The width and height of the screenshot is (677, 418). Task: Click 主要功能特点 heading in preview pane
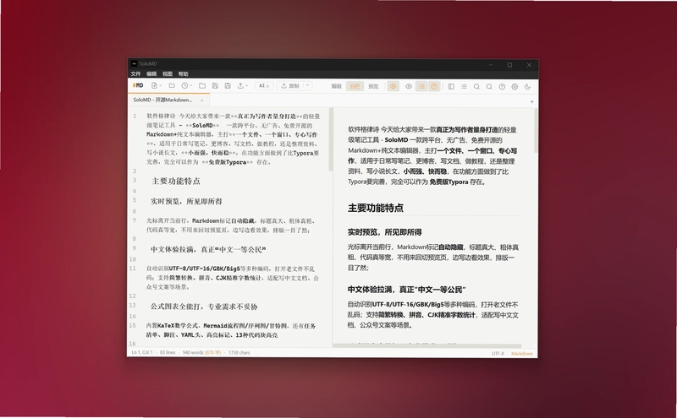tap(376, 208)
